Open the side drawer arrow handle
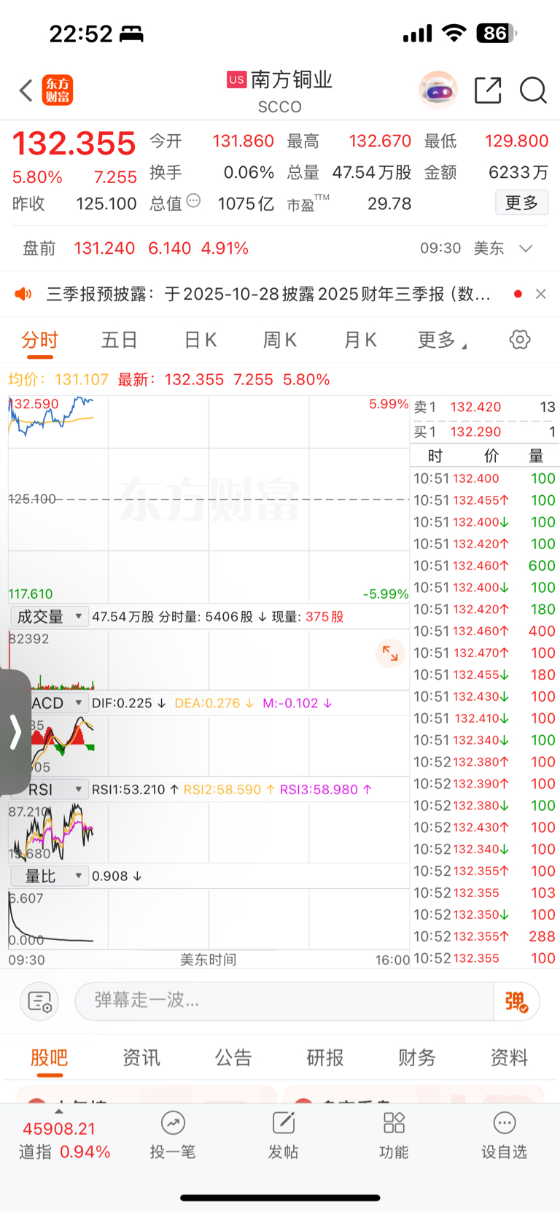This screenshot has width=560, height=1212. point(15,731)
